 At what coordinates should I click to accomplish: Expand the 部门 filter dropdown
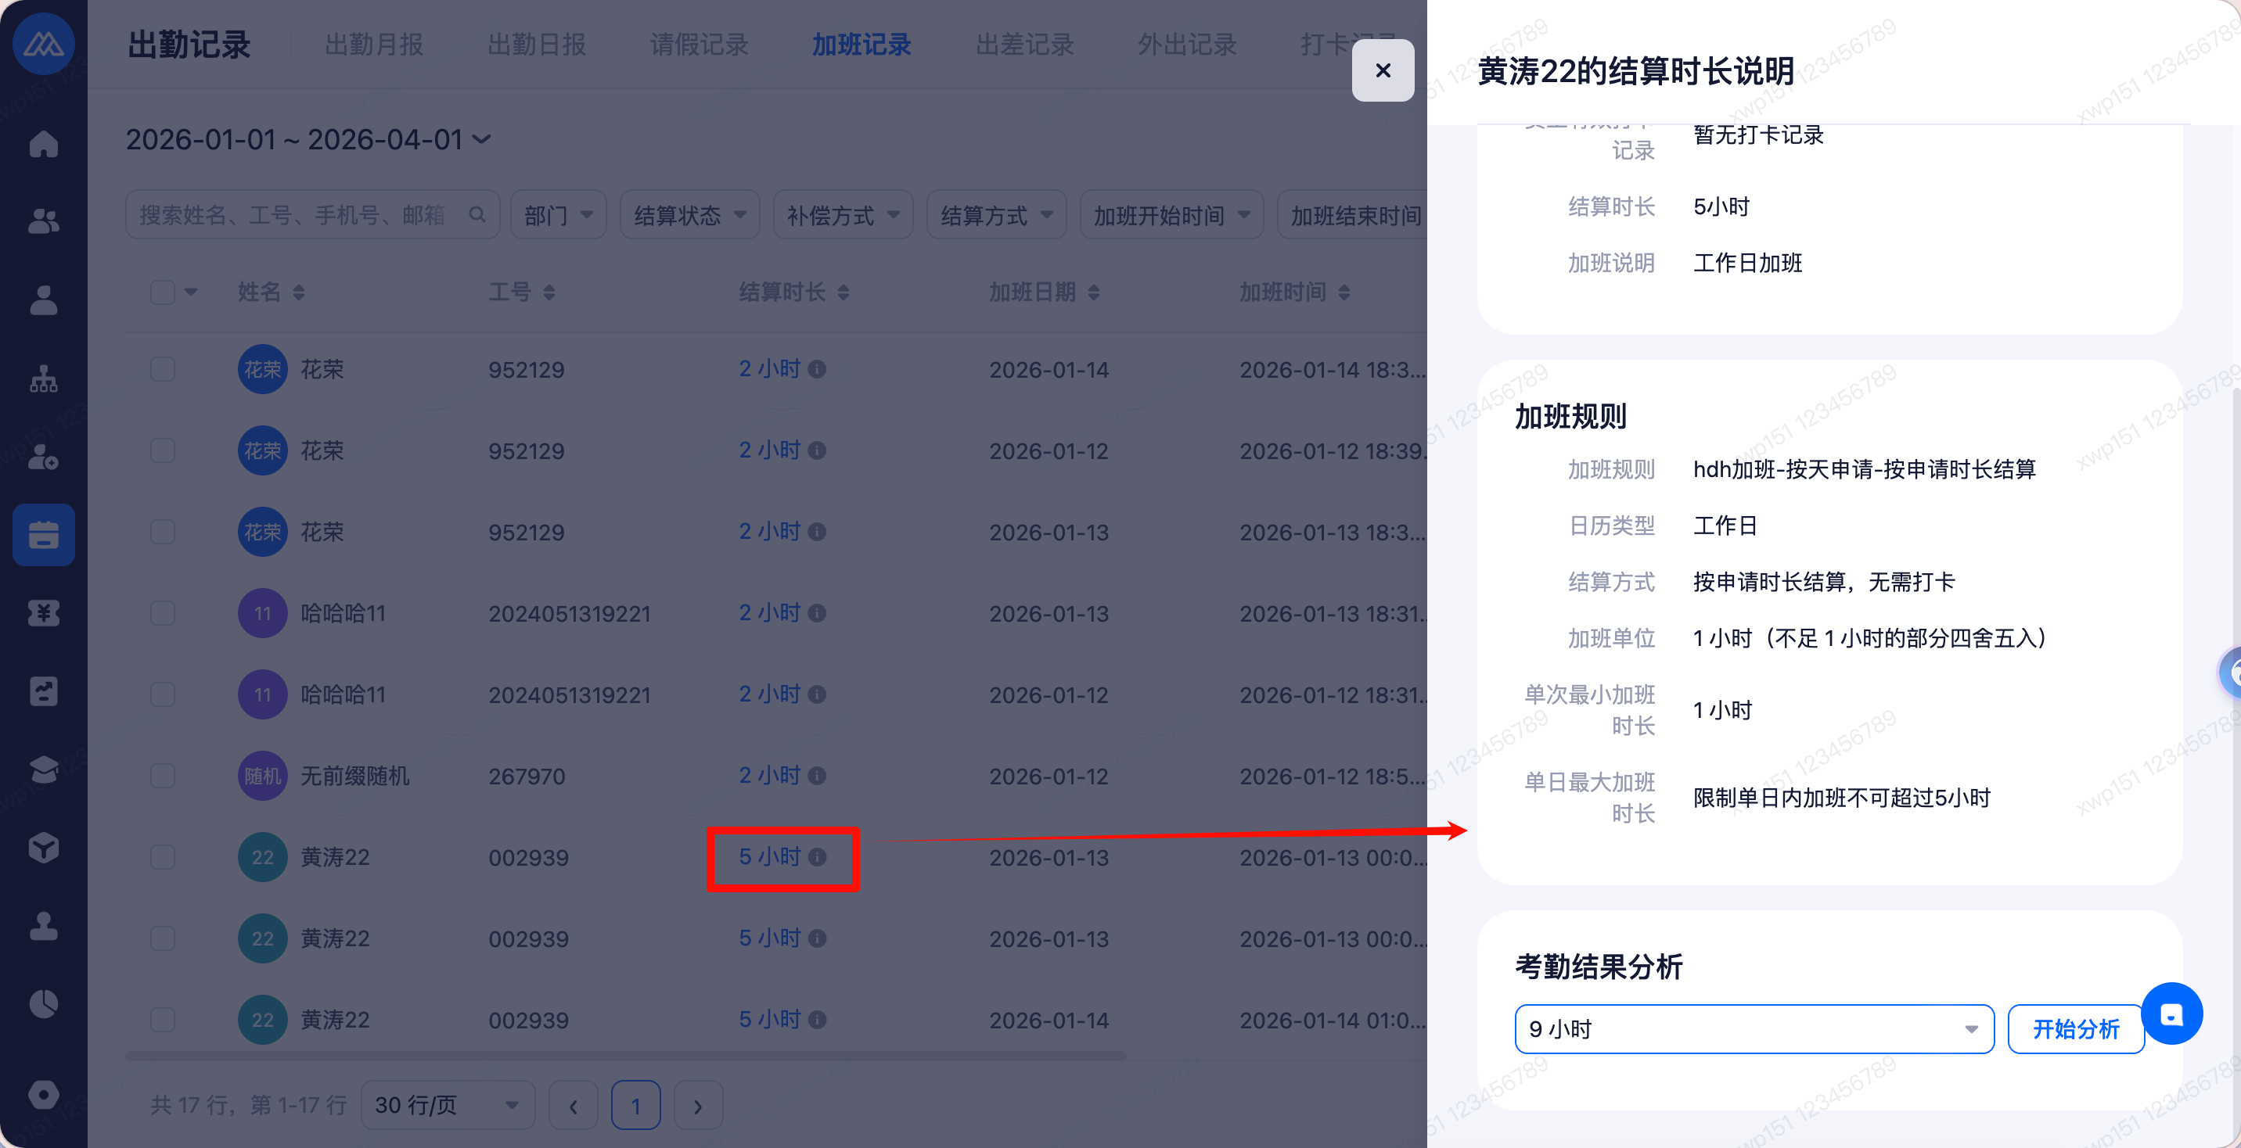[558, 215]
